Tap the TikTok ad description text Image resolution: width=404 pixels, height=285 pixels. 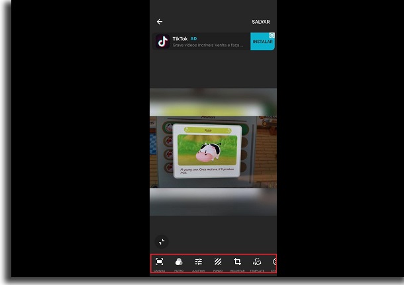click(x=208, y=45)
